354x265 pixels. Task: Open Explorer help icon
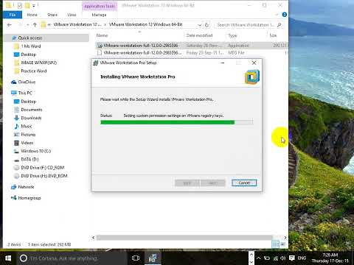tap(285, 15)
